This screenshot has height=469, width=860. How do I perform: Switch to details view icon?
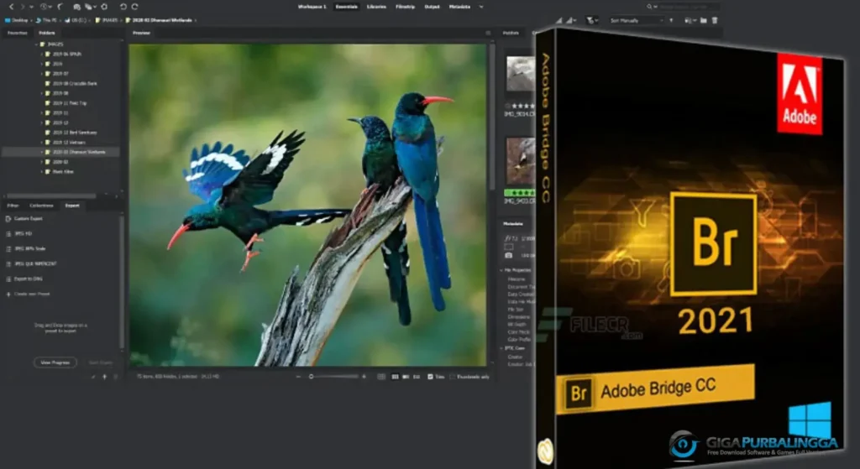pyautogui.click(x=406, y=377)
